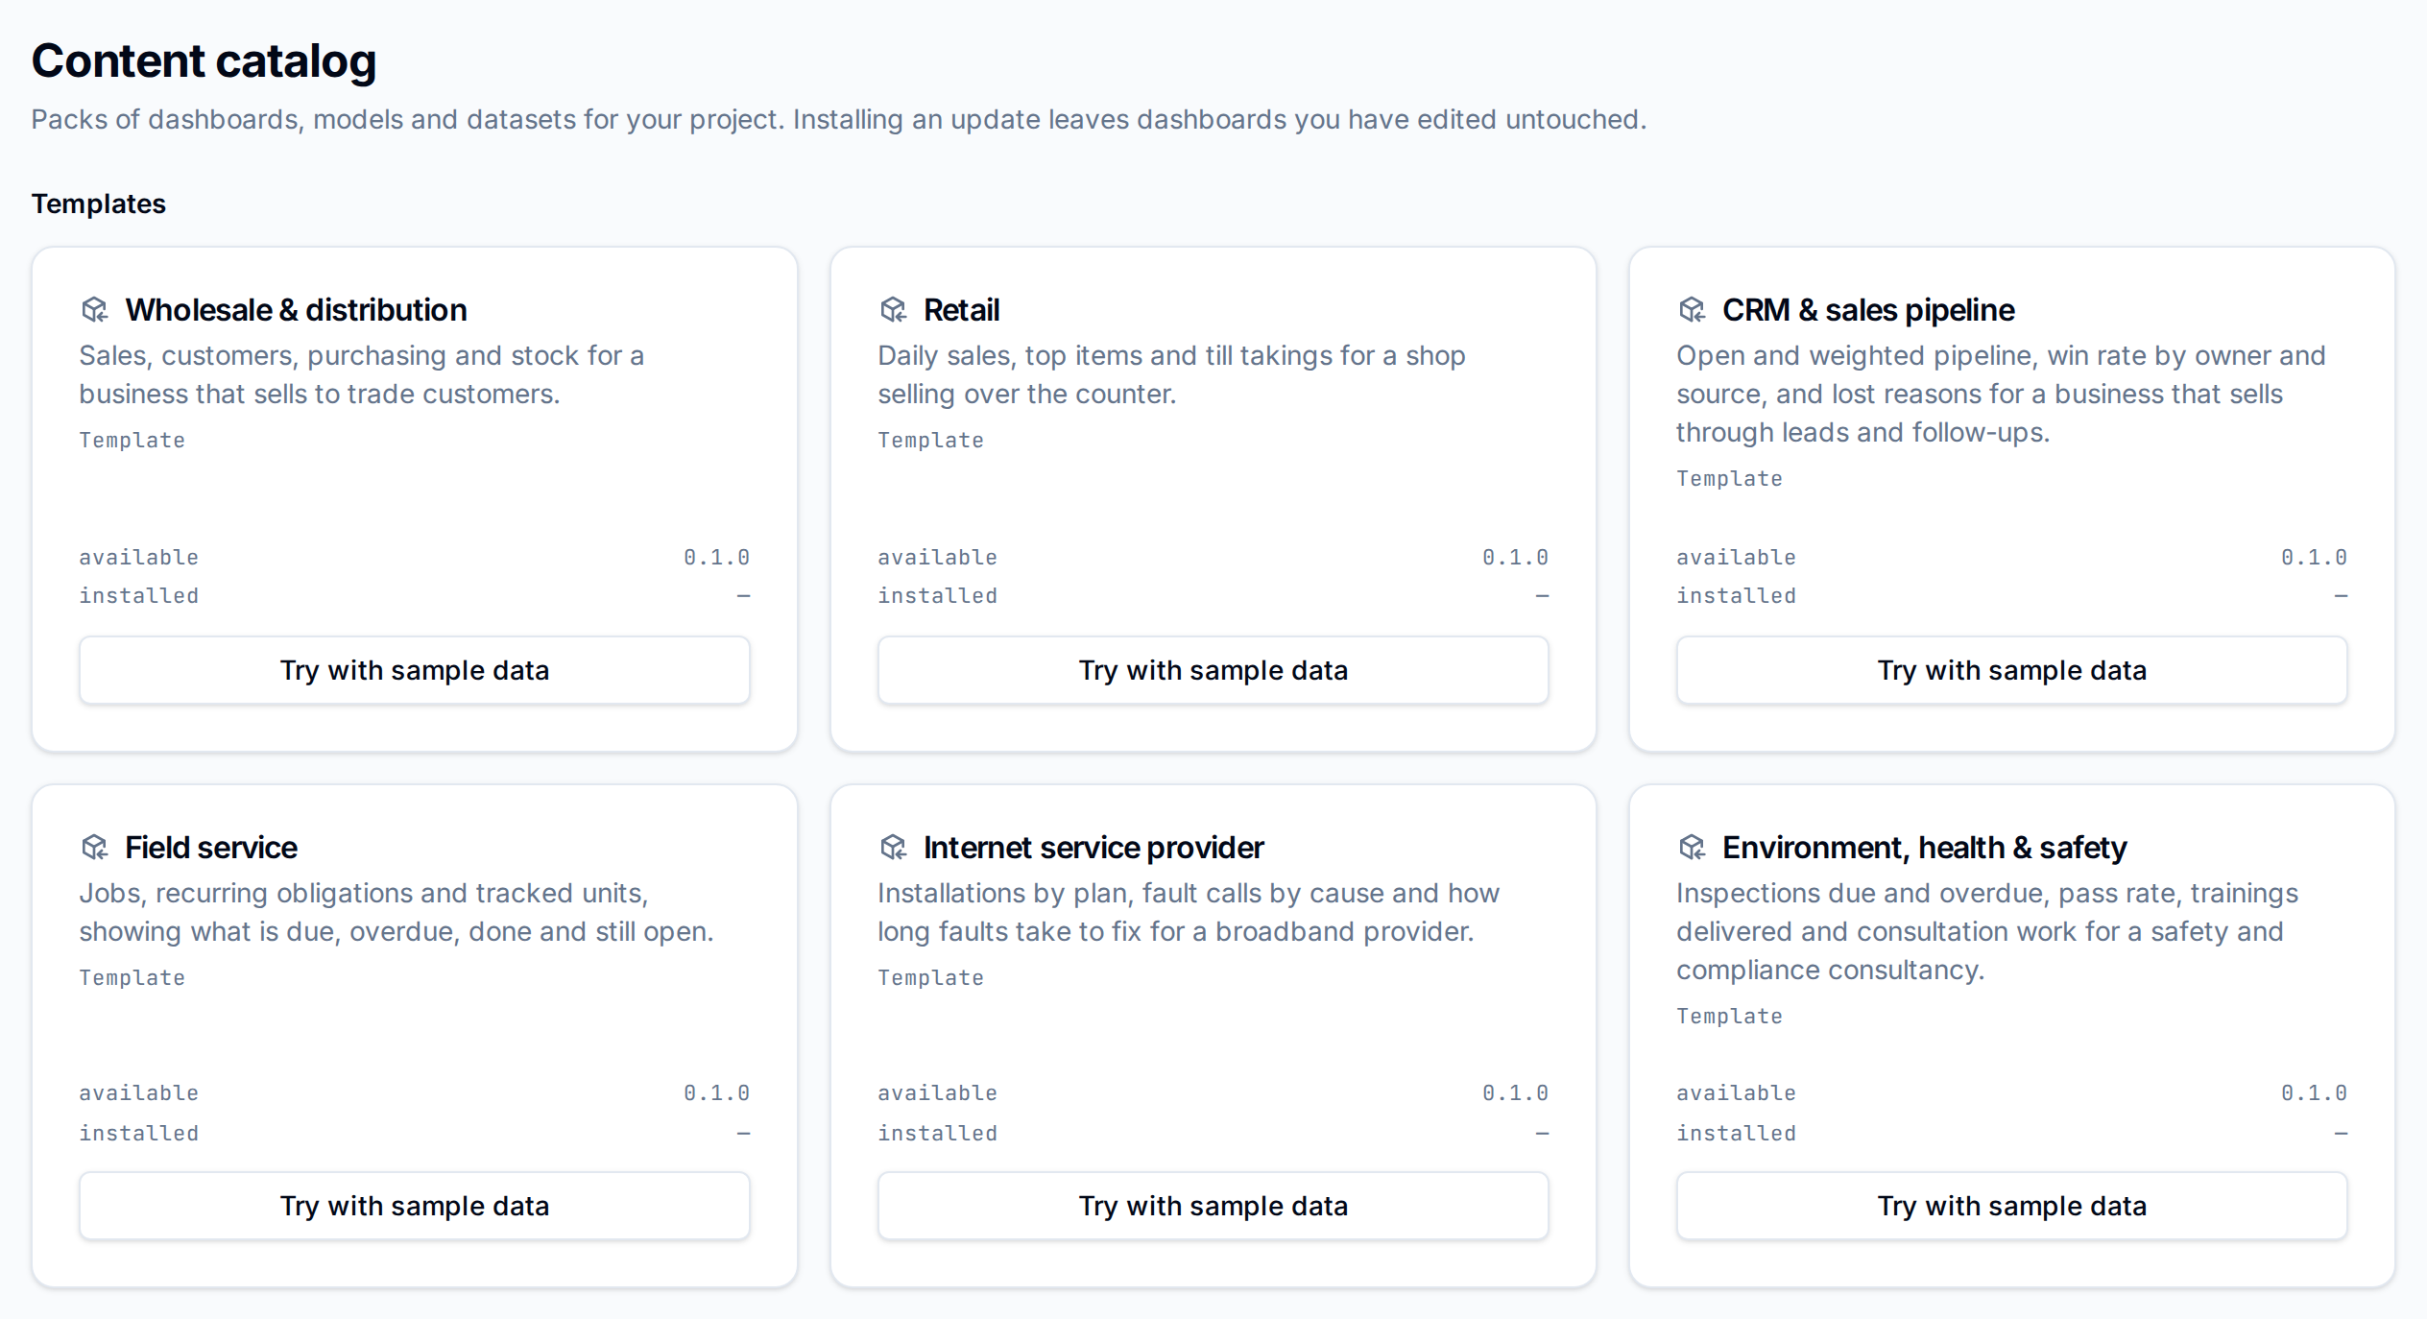This screenshot has height=1319, width=2427.
Task: Click the package icon beside Internet service provider
Action: pos(893,848)
